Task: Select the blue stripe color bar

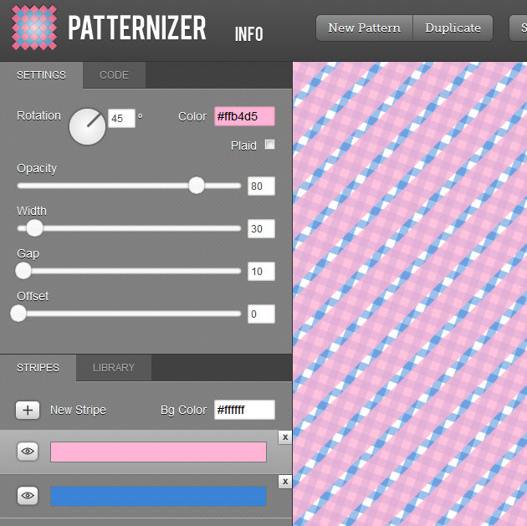Action: [158, 496]
